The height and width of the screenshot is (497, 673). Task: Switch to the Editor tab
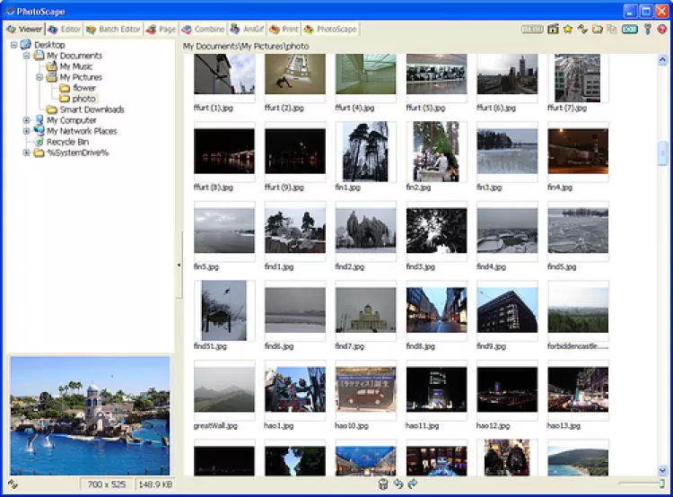pyautogui.click(x=64, y=29)
